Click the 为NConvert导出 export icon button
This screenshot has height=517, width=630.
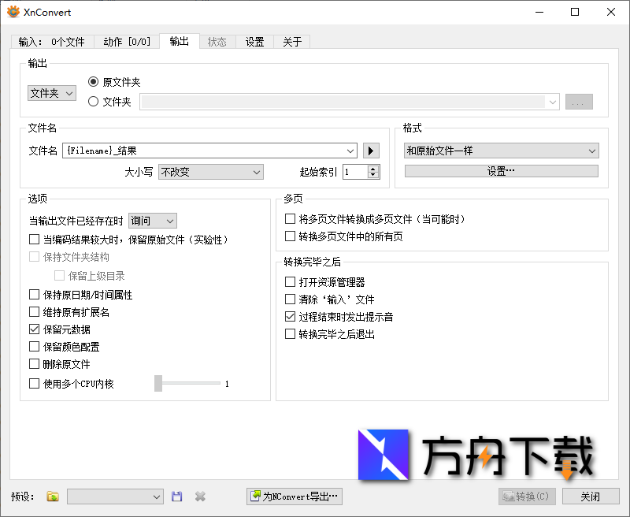click(x=254, y=497)
